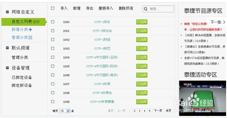This screenshot has width=227, height=118.
Task: Toggle 已启用 status for channel 1008
Action: tap(142, 93)
